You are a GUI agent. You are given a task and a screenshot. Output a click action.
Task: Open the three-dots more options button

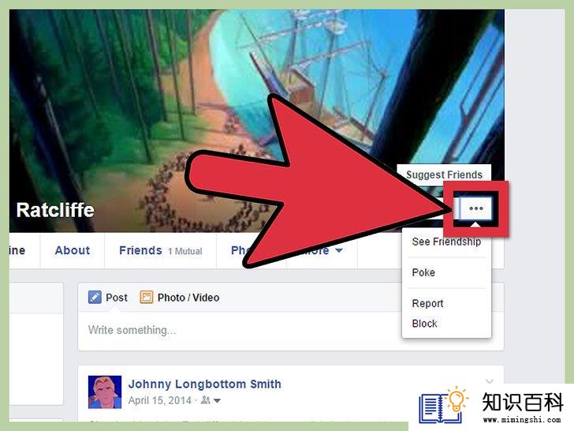point(476,208)
